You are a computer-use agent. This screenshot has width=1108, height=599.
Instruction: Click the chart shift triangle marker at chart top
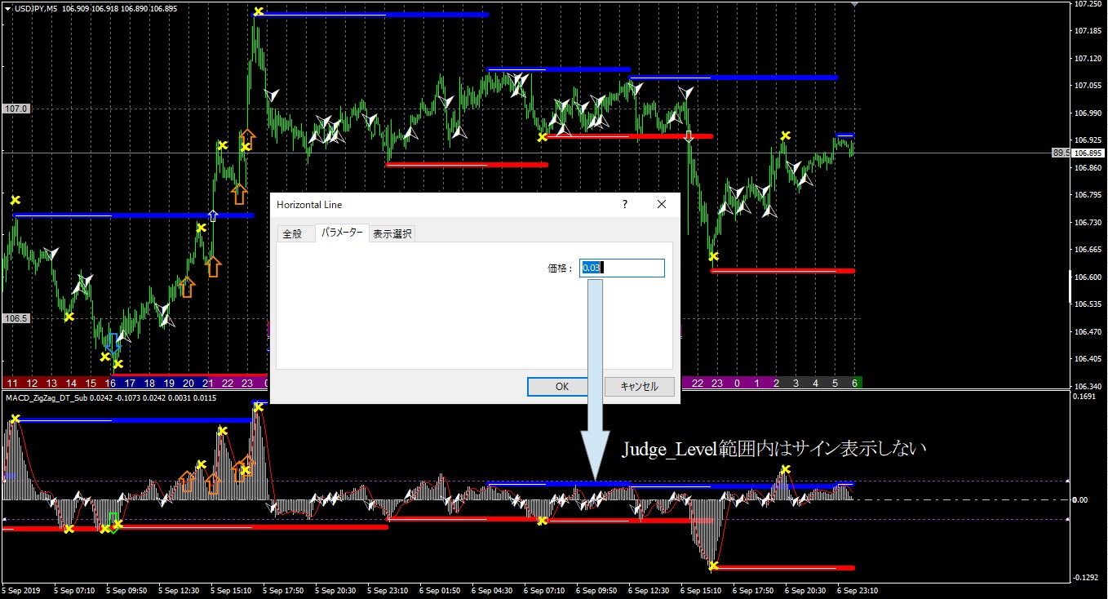click(x=854, y=4)
